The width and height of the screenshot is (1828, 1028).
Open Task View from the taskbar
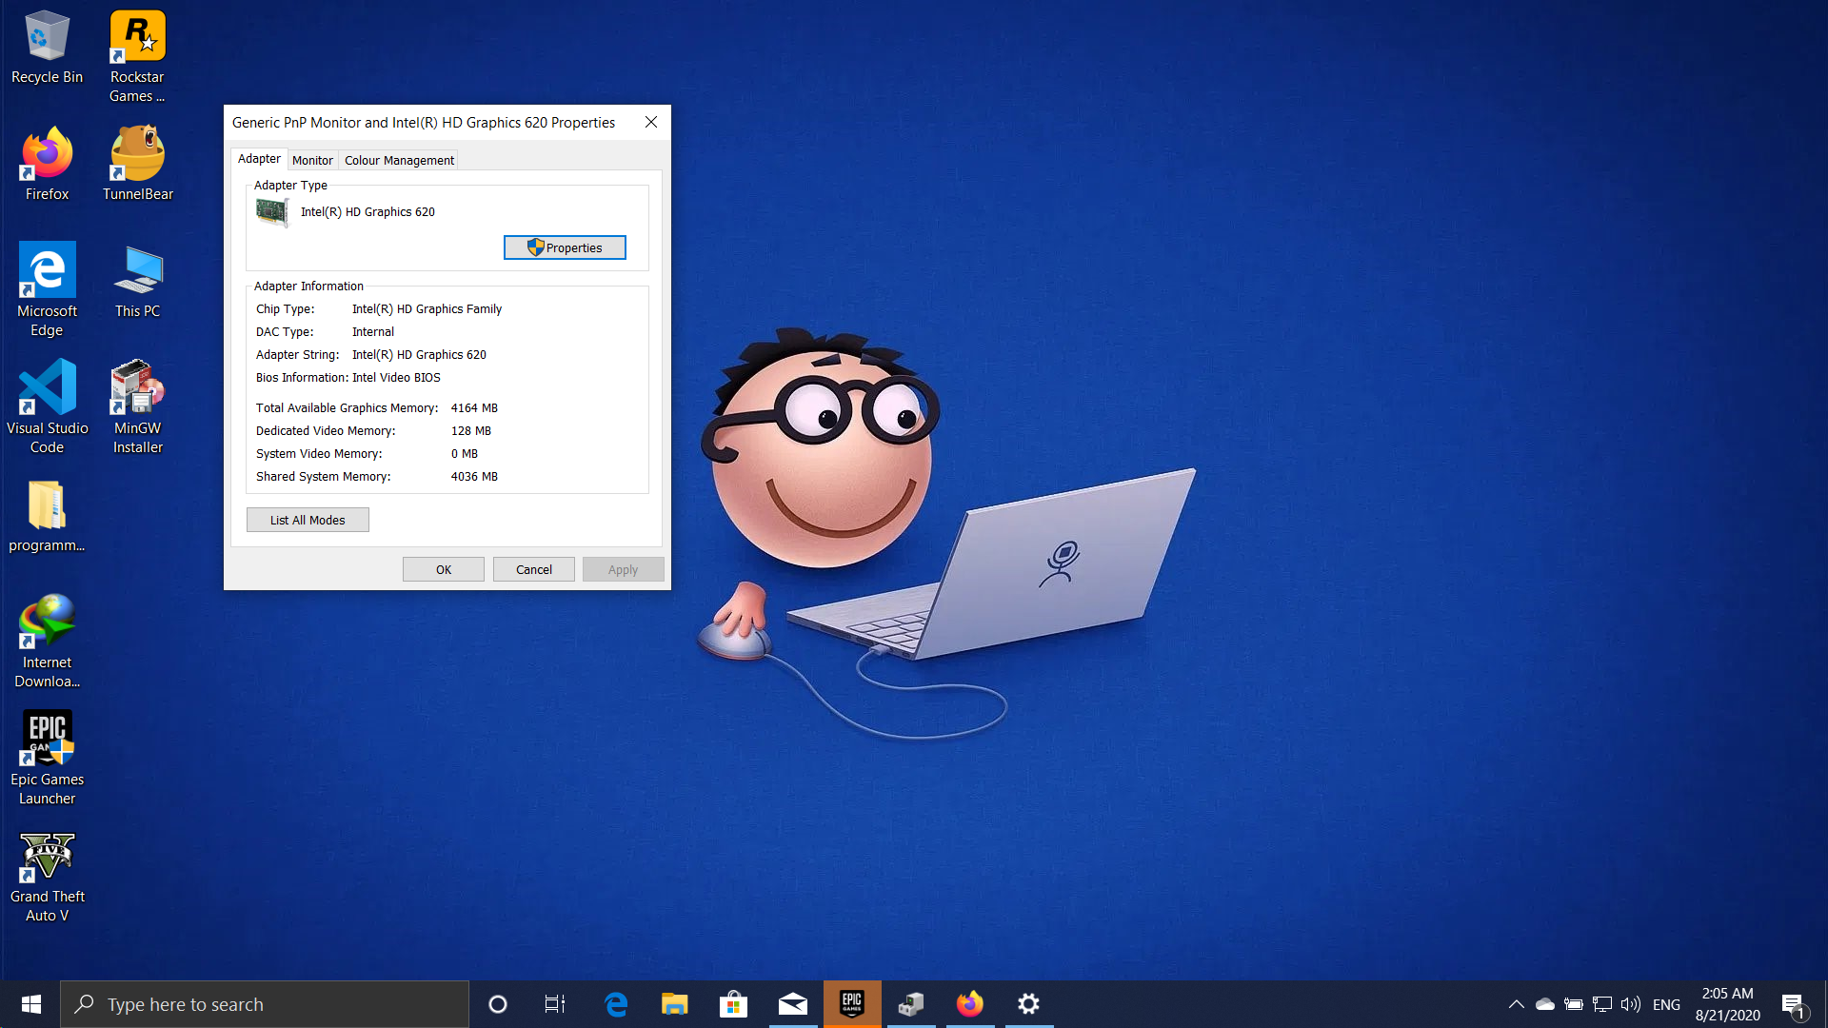pos(555,1004)
